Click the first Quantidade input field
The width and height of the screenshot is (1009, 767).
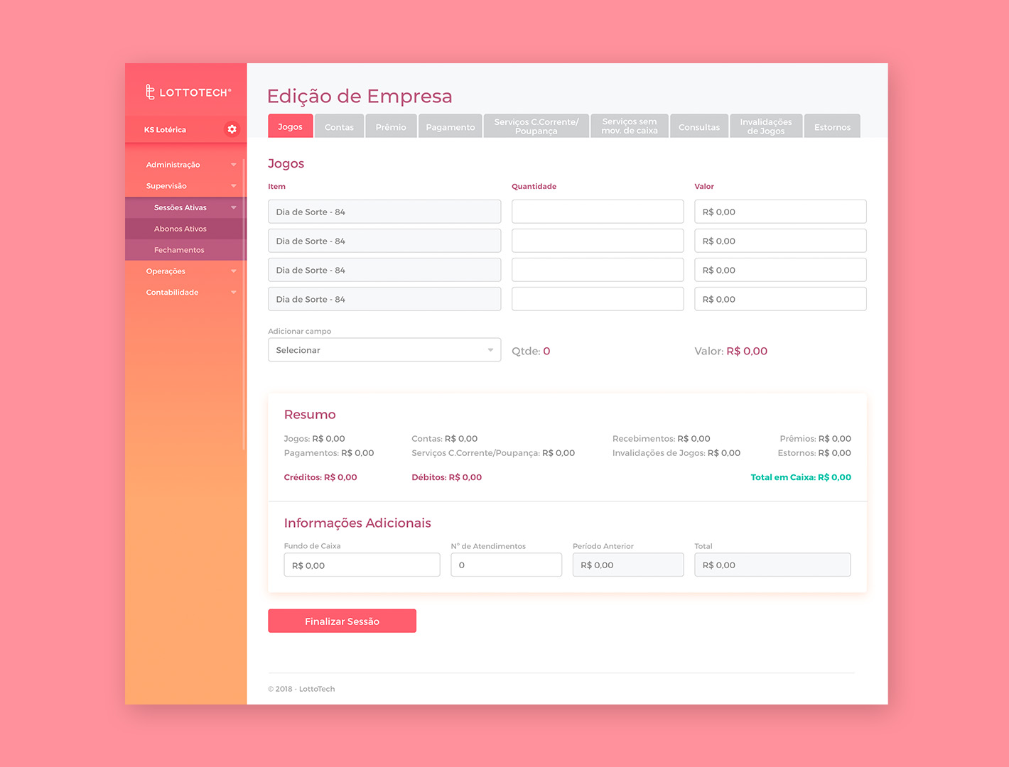(x=597, y=212)
